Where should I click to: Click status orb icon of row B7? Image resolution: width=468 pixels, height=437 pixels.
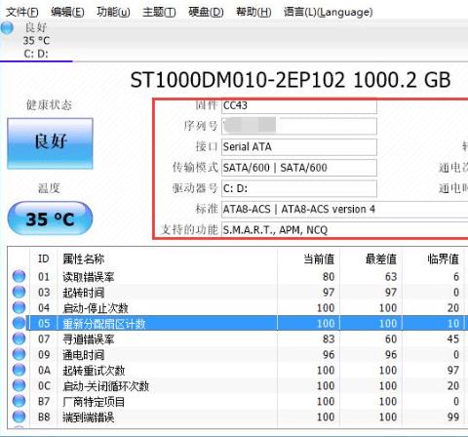[x=19, y=401]
